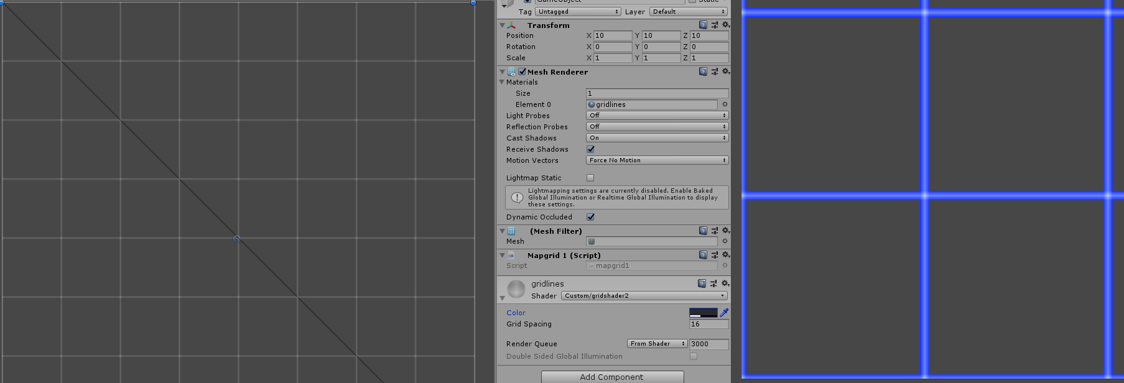Click the Element 0 gridlines material field

(652, 104)
